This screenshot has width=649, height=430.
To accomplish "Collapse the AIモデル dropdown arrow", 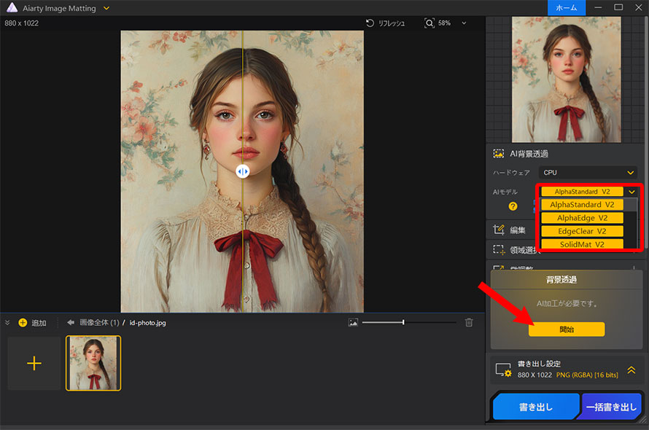I will click(x=631, y=192).
